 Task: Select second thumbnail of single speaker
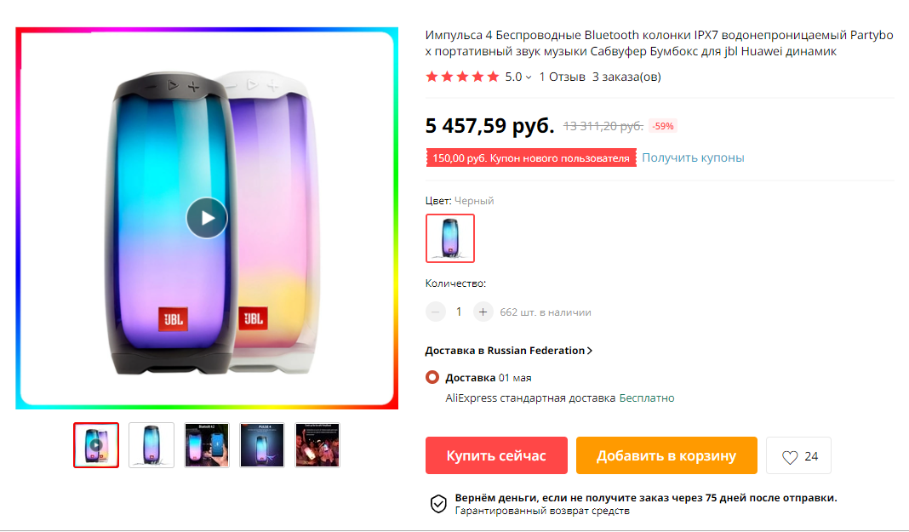point(151,445)
